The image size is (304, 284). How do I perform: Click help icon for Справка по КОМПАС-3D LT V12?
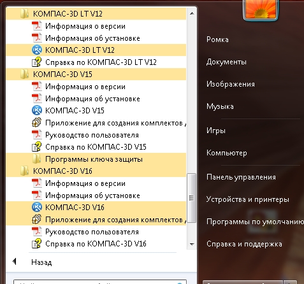point(37,62)
